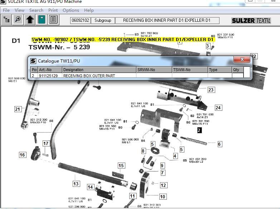Image resolution: width=280 pixels, height=209 pixels.
Task: Click the Qty column header
Action: 238,70
